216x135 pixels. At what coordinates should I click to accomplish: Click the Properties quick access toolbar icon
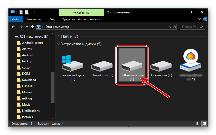coord(21,12)
